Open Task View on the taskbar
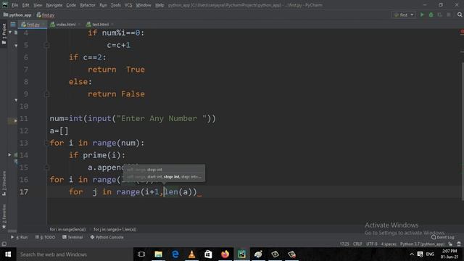 [x=141, y=254]
